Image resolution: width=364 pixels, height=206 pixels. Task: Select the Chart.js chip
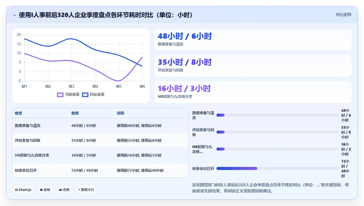pyautogui.click(x=23, y=190)
